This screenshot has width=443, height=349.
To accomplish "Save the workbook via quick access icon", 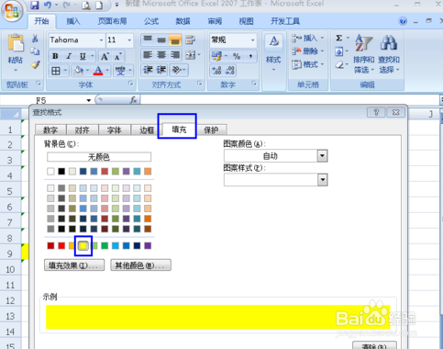I will click(35, 5).
